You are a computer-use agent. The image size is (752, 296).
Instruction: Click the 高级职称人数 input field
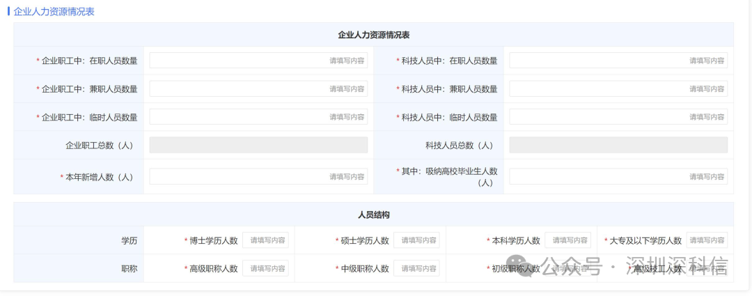[x=266, y=268]
